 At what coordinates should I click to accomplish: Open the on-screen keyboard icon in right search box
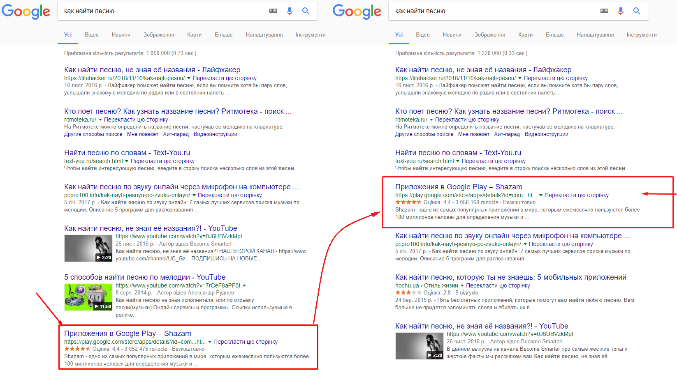click(604, 11)
